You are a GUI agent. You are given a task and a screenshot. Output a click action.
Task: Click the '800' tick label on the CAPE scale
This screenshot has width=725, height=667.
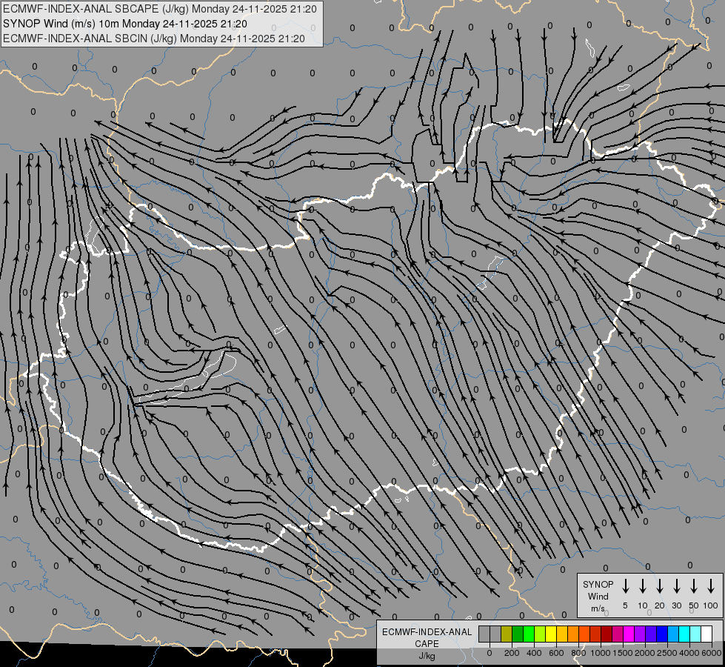[578, 653]
